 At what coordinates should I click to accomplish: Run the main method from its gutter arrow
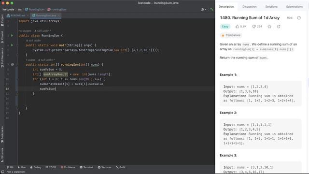pos(12,45)
